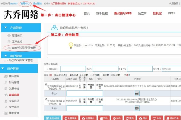Screen dimensions: 181x120
Task: Open the 在线充值 sidebar entry
Action: (14, 95)
